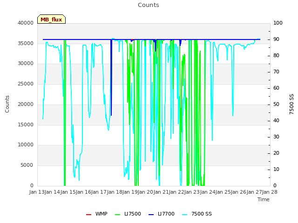Click the right-axis 70 tick label

click(276, 72)
